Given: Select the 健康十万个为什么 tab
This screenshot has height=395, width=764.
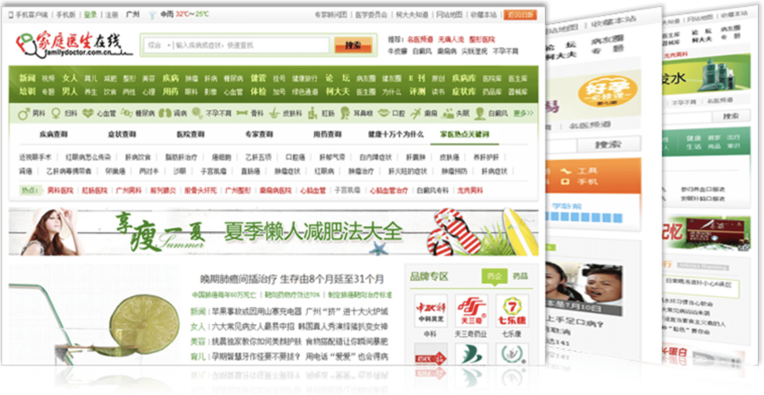Looking at the screenshot, I should (x=396, y=134).
